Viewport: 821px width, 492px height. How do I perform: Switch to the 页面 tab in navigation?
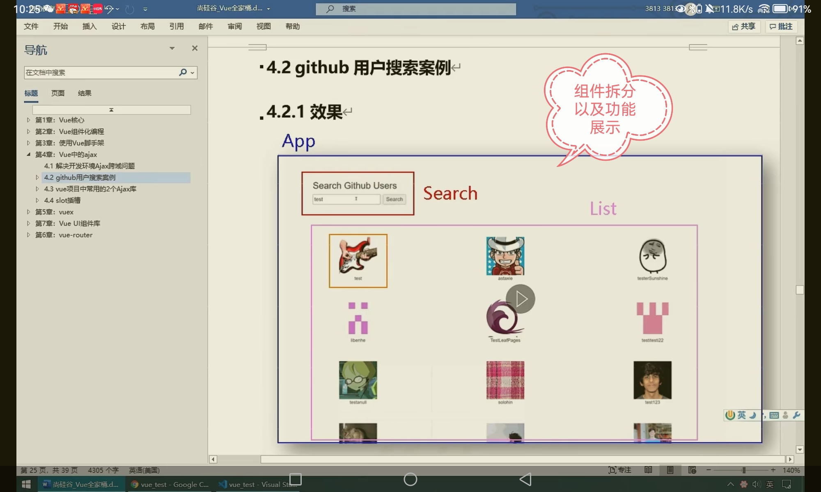pyautogui.click(x=58, y=93)
